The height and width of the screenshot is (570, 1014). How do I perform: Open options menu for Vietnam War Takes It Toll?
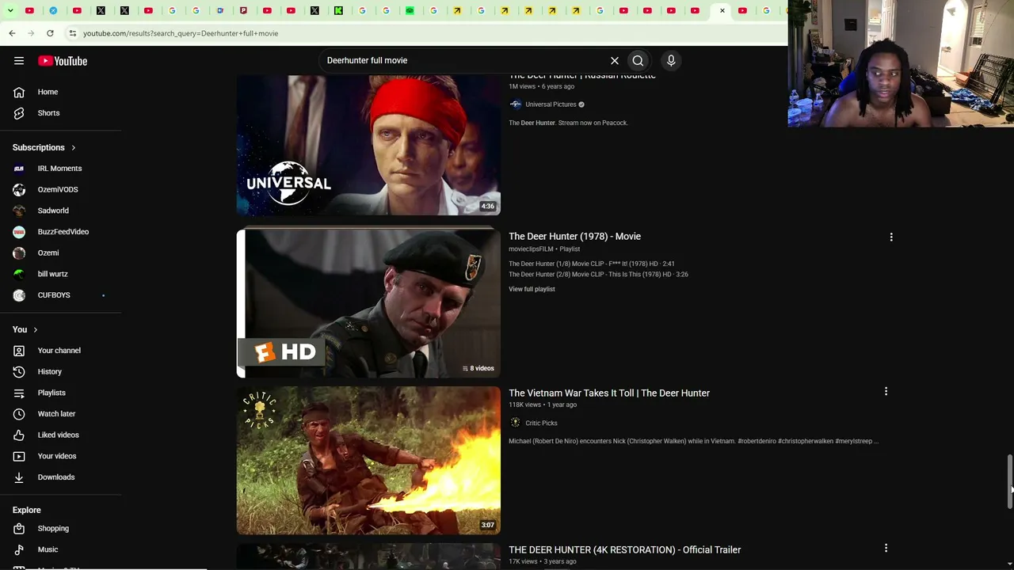pos(886,391)
